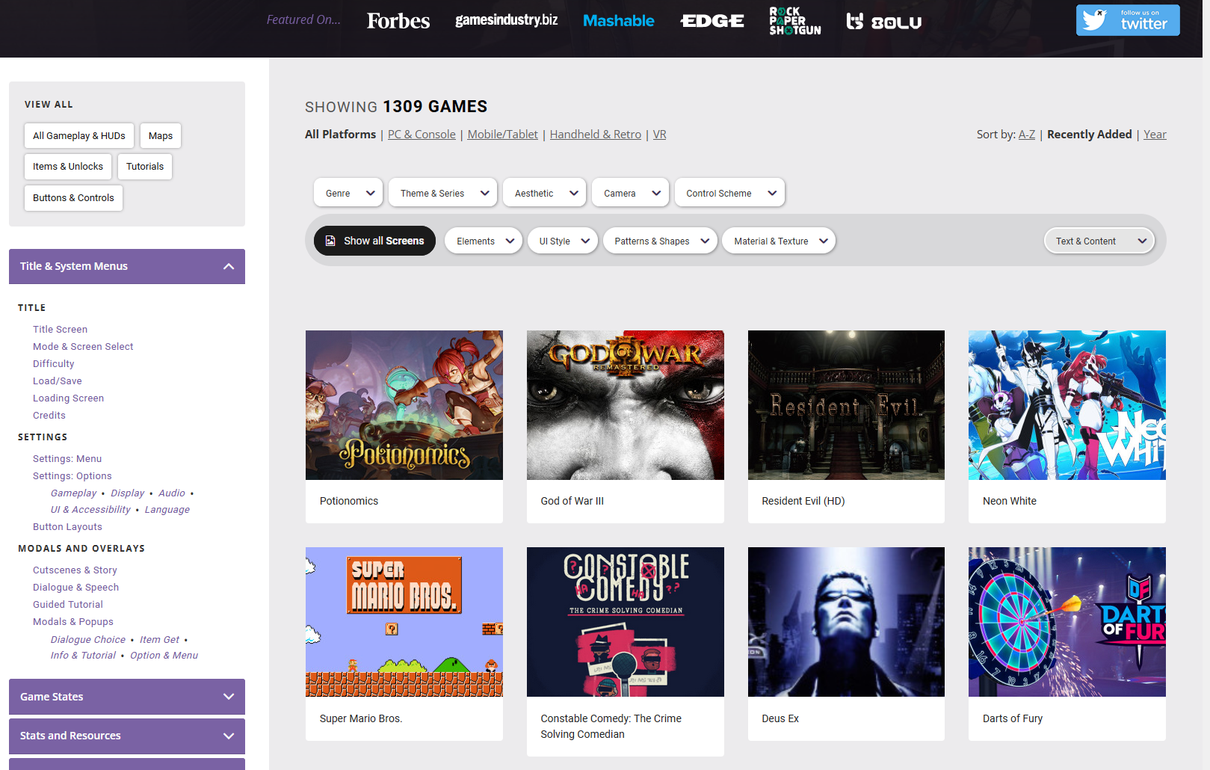Open the UI & Accessibility sub-link

pos(90,510)
